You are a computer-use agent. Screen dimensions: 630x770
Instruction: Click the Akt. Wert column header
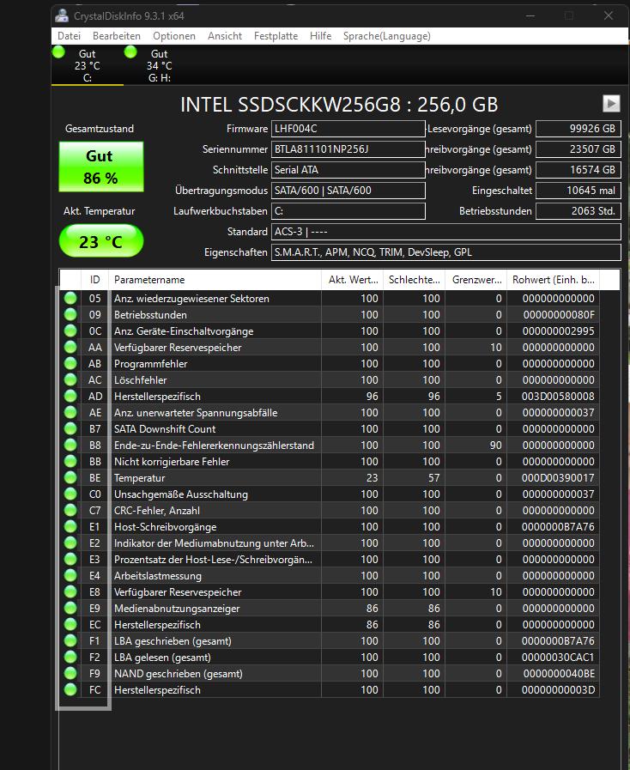353,280
